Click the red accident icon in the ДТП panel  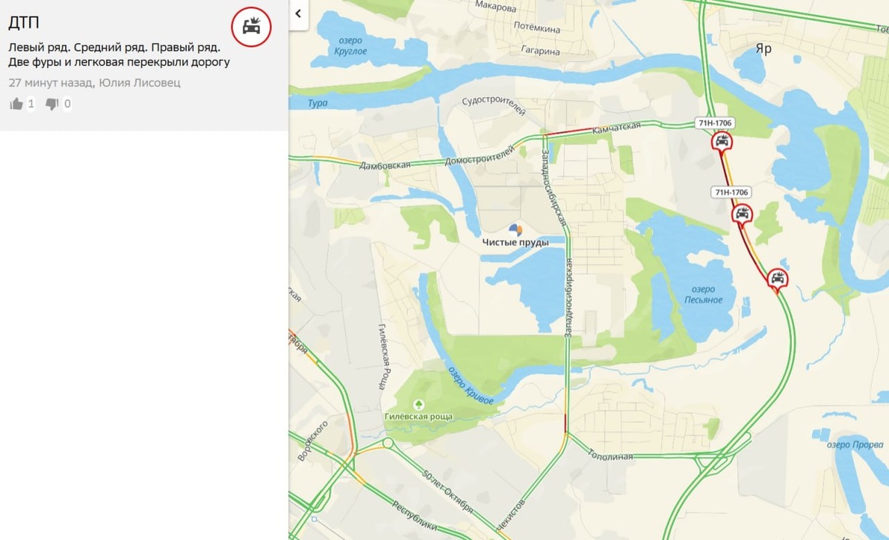click(252, 27)
